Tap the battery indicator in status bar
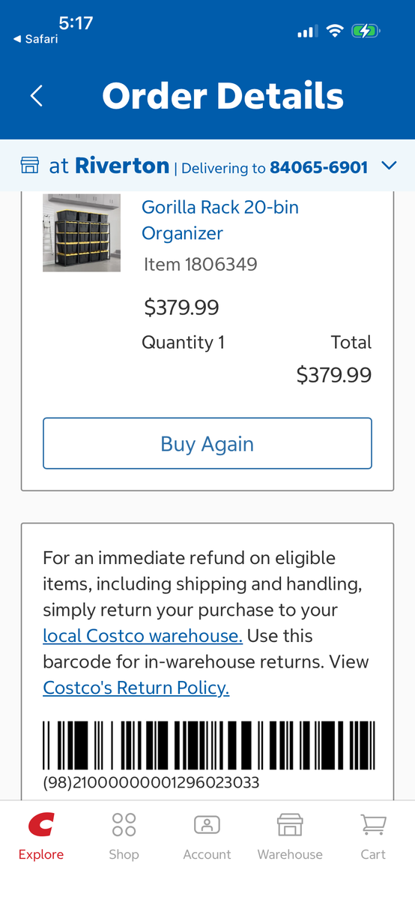The width and height of the screenshot is (415, 900). pyautogui.click(x=366, y=31)
